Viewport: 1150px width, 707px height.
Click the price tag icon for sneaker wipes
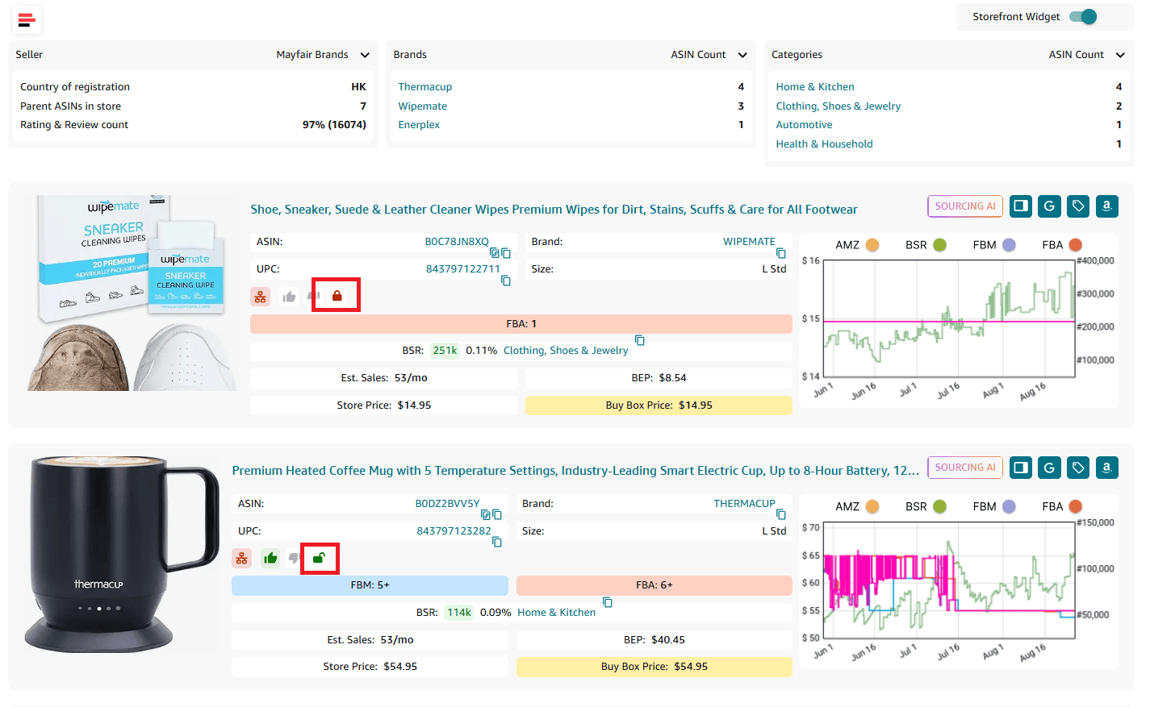pos(1077,206)
